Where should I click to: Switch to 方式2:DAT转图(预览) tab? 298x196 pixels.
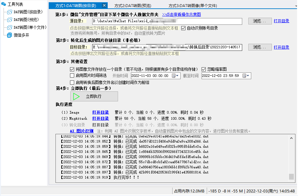133,6
